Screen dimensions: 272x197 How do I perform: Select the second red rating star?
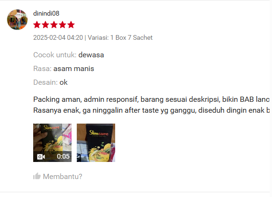pos(45,25)
